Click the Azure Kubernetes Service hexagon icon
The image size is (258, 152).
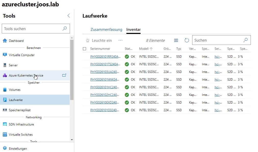click(5, 75)
